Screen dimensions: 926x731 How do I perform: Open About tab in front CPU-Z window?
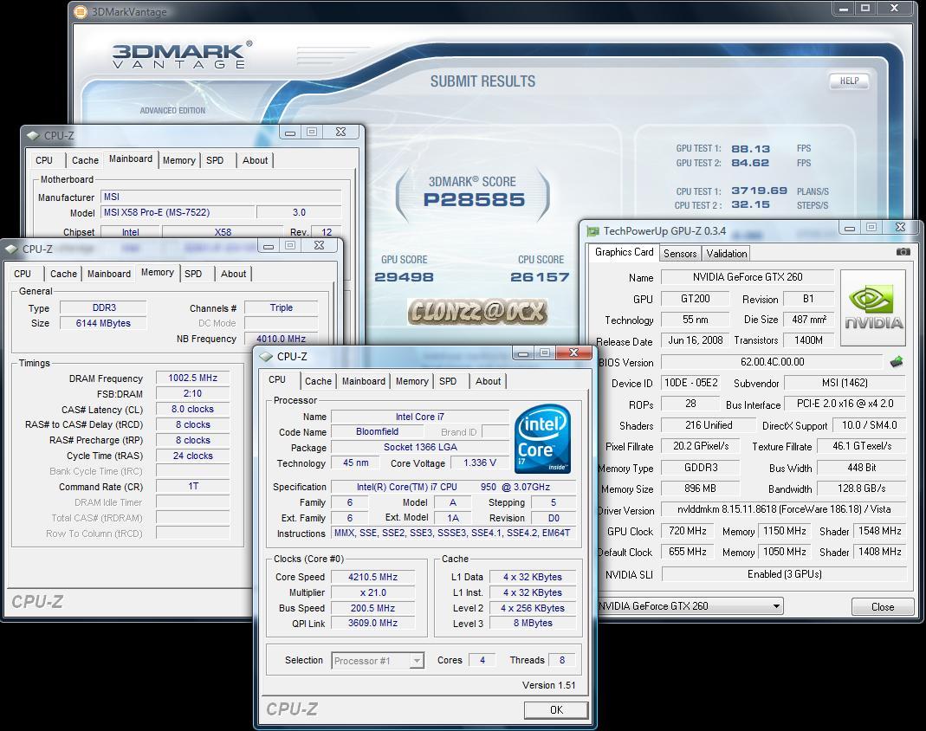click(488, 381)
